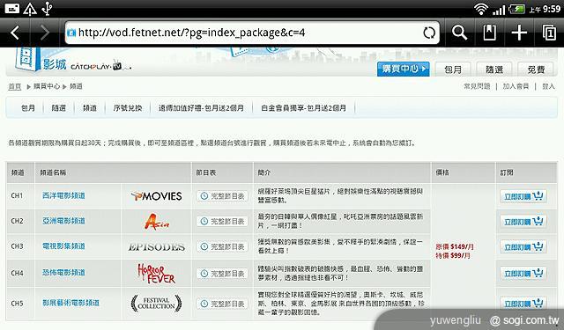This screenshot has width=564, height=330.
Task: Tap the browser forward arrow
Action: point(45,33)
